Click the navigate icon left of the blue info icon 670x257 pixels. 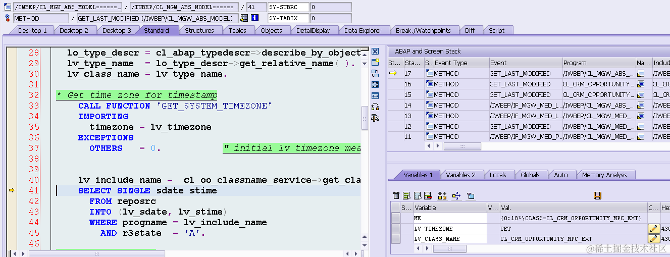(x=244, y=18)
